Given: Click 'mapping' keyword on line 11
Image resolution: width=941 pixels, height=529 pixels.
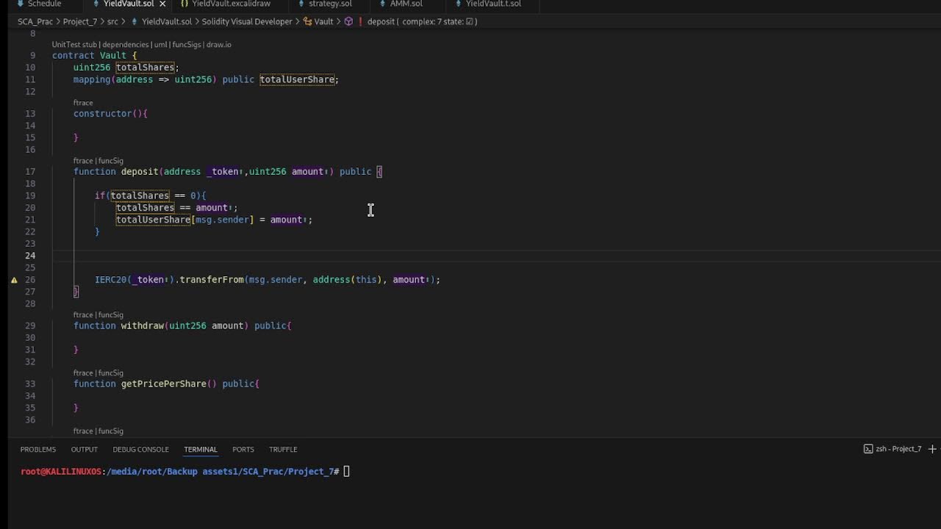Looking at the screenshot, I should (x=92, y=79).
